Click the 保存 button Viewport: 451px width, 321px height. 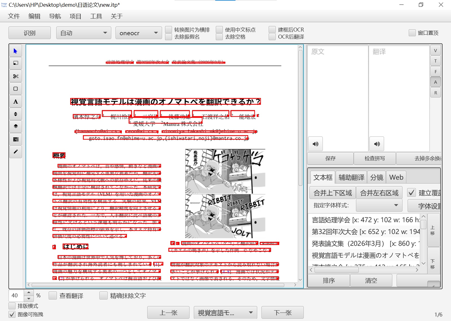(330, 158)
